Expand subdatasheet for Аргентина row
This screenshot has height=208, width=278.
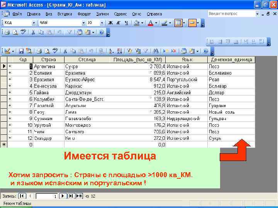point(10,66)
